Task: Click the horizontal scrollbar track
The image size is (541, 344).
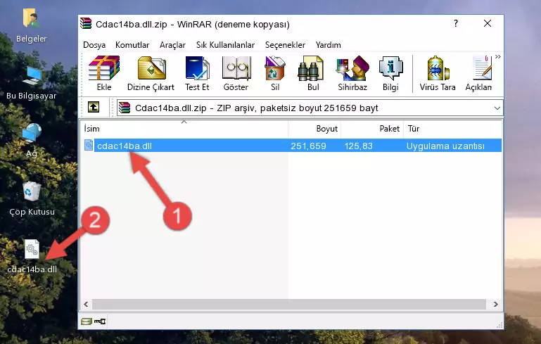Action: click(x=289, y=305)
